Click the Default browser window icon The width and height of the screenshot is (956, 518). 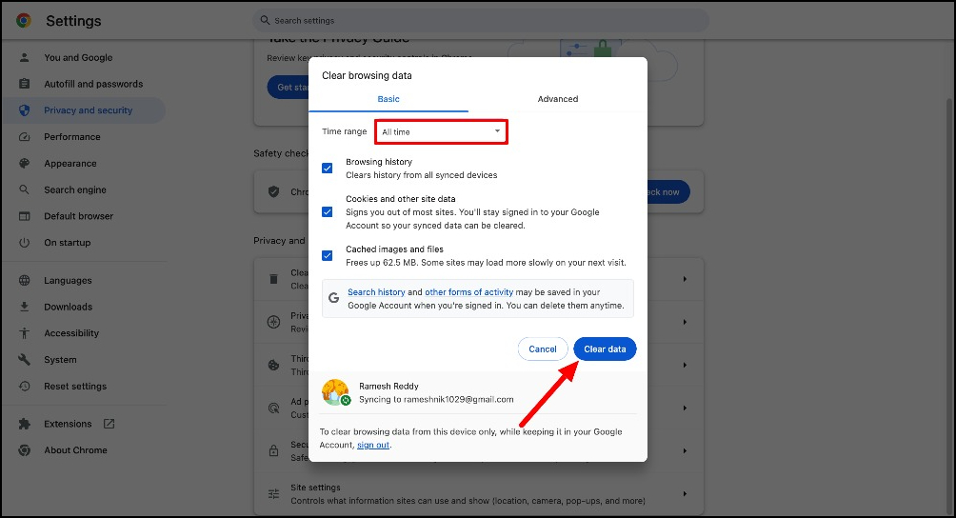coord(25,216)
